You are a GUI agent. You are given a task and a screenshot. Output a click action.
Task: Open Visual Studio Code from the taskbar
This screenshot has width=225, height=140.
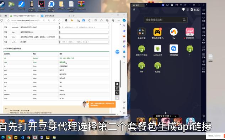(22, 138)
